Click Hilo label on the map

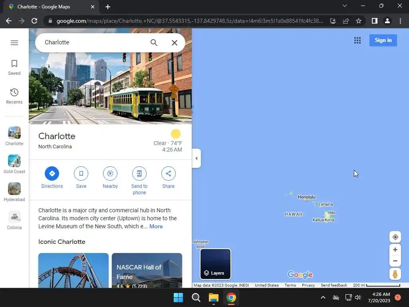[x=332, y=213]
